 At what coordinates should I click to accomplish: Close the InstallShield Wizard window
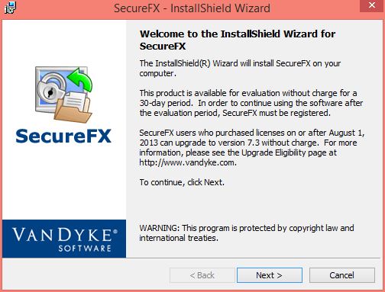pos(372,5)
